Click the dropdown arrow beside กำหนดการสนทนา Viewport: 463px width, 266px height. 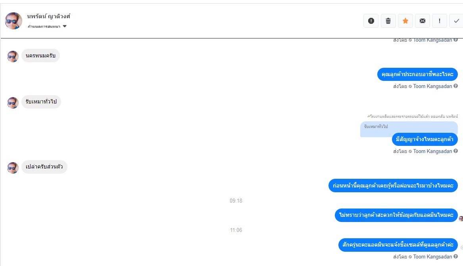point(65,26)
